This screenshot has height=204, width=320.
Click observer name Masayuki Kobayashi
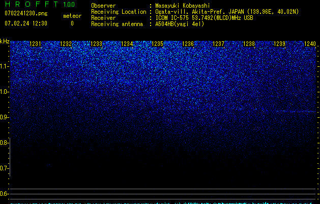click(183, 6)
